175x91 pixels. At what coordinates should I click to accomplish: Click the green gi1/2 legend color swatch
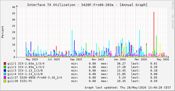[x=5, y=67]
